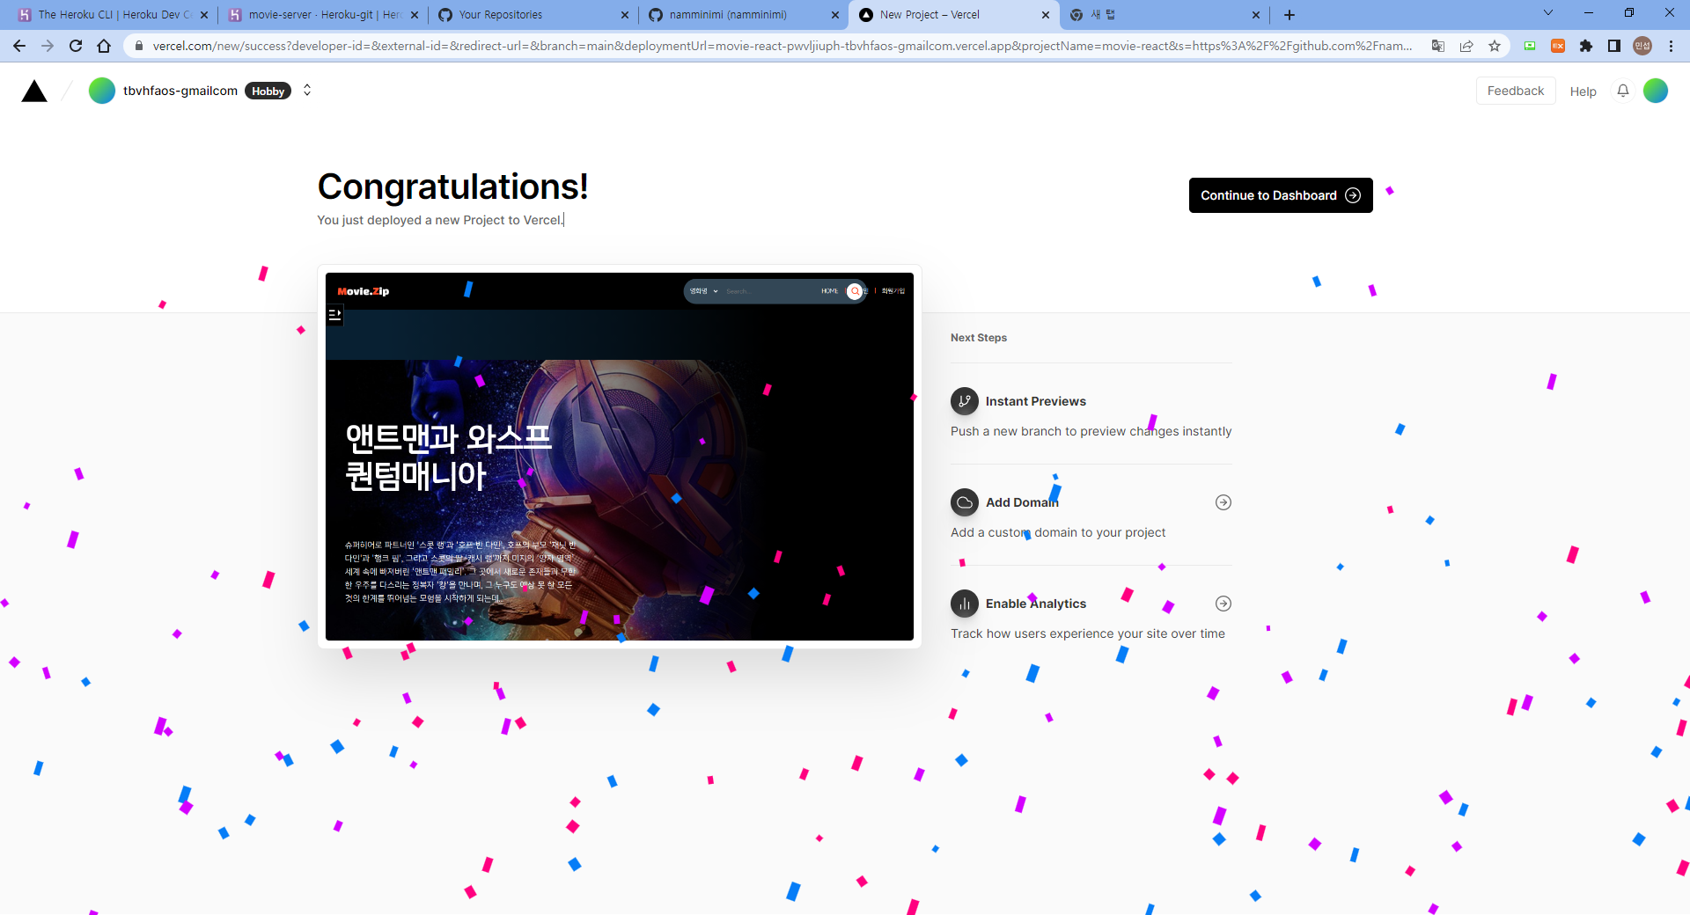Viewport: 1690px width, 915px height.
Task: Go back to the previous page
Action: tap(19, 46)
